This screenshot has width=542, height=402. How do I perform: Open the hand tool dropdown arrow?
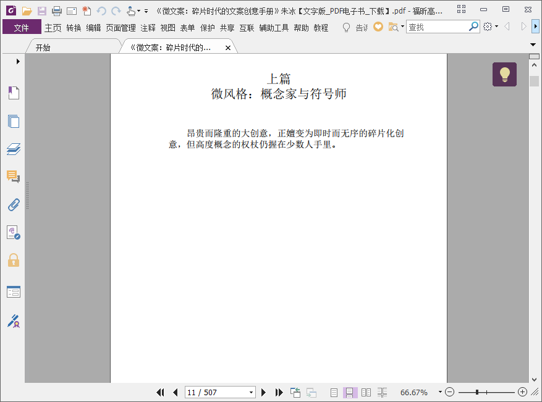pos(139,11)
